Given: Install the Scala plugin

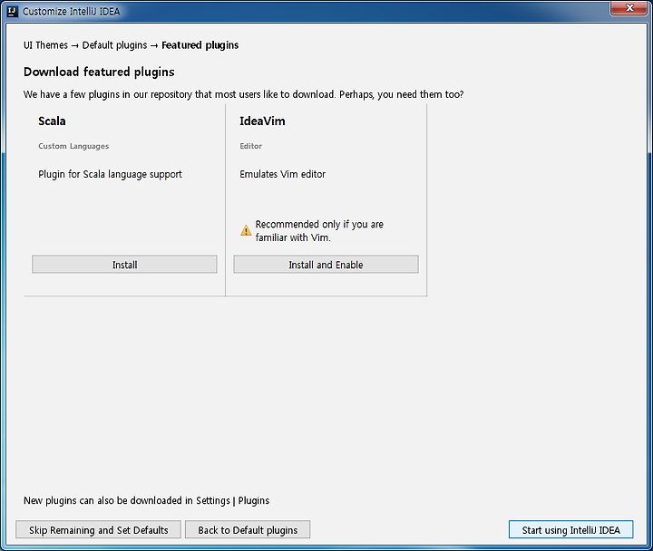Looking at the screenshot, I should [124, 265].
